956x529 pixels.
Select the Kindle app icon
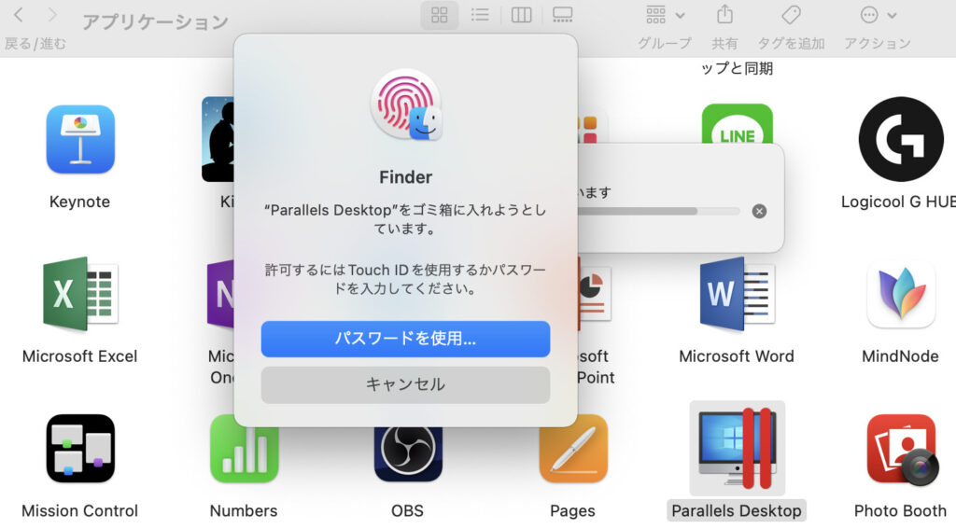tap(218, 139)
